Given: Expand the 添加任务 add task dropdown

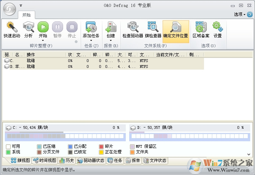Looking at the screenshot, I should 91,40.
